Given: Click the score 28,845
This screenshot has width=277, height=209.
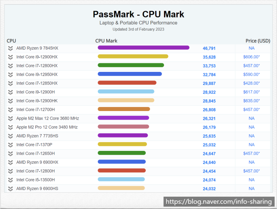Looking at the screenshot, I should point(209,101).
